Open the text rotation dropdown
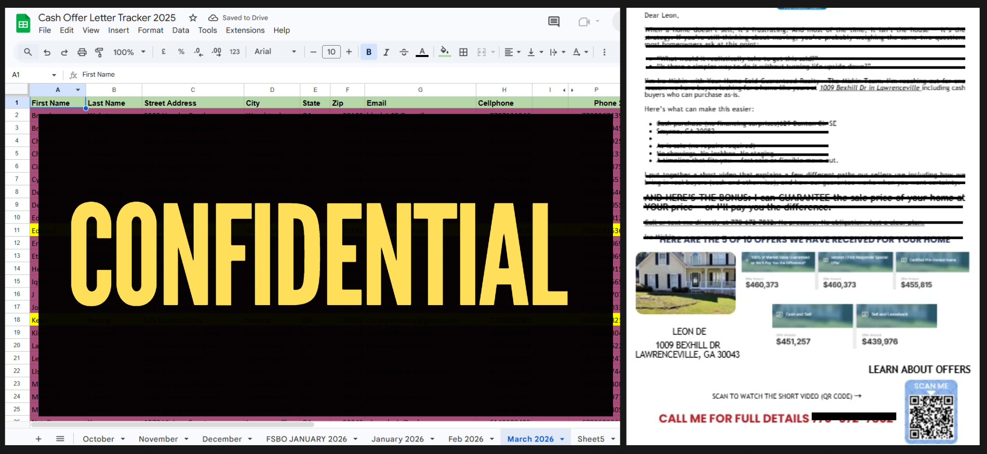 pos(580,52)
